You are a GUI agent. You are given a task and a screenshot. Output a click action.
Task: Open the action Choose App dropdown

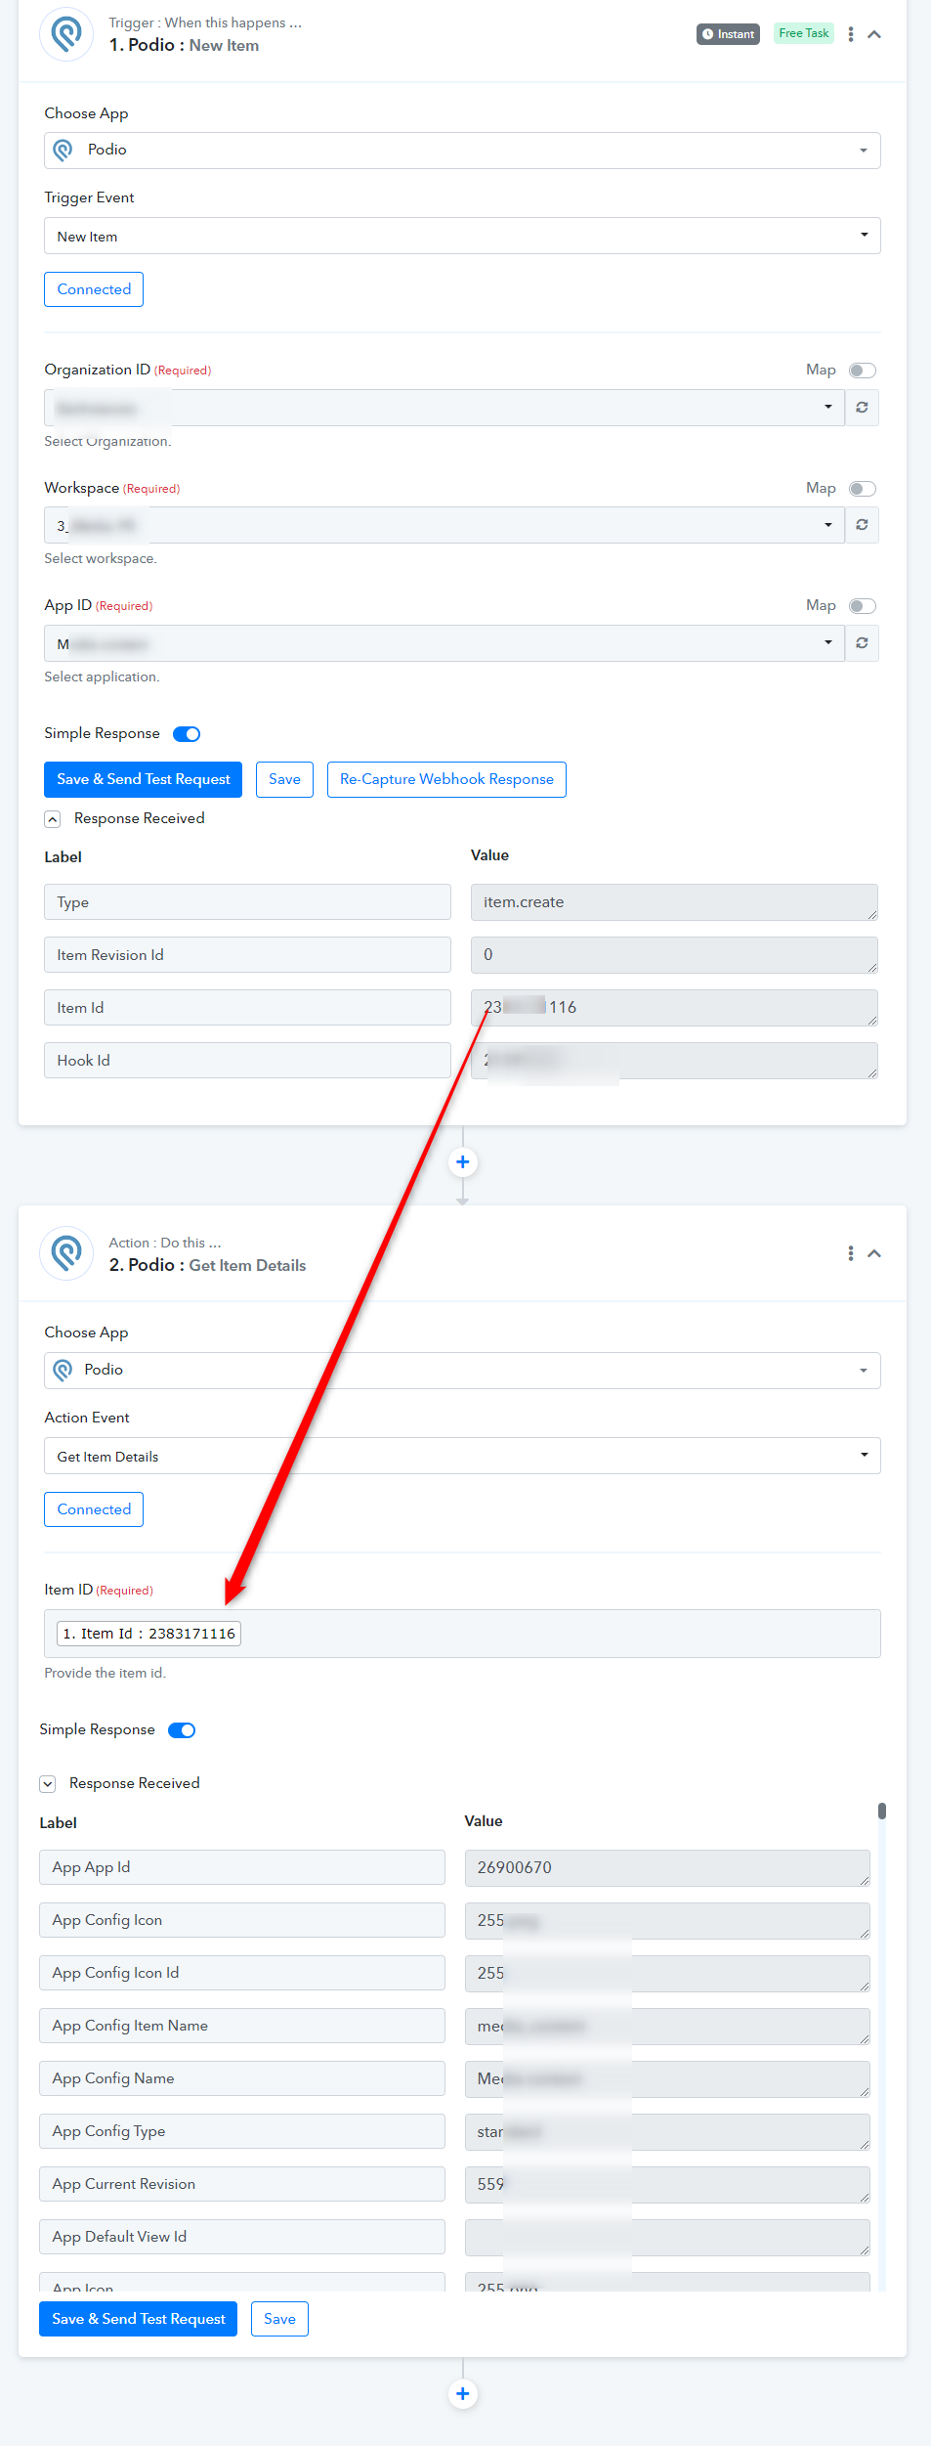(x=462, y=1371)
